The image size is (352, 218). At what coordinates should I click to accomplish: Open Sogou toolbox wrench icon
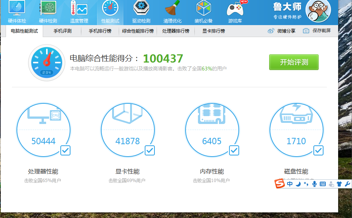[347, 184]
